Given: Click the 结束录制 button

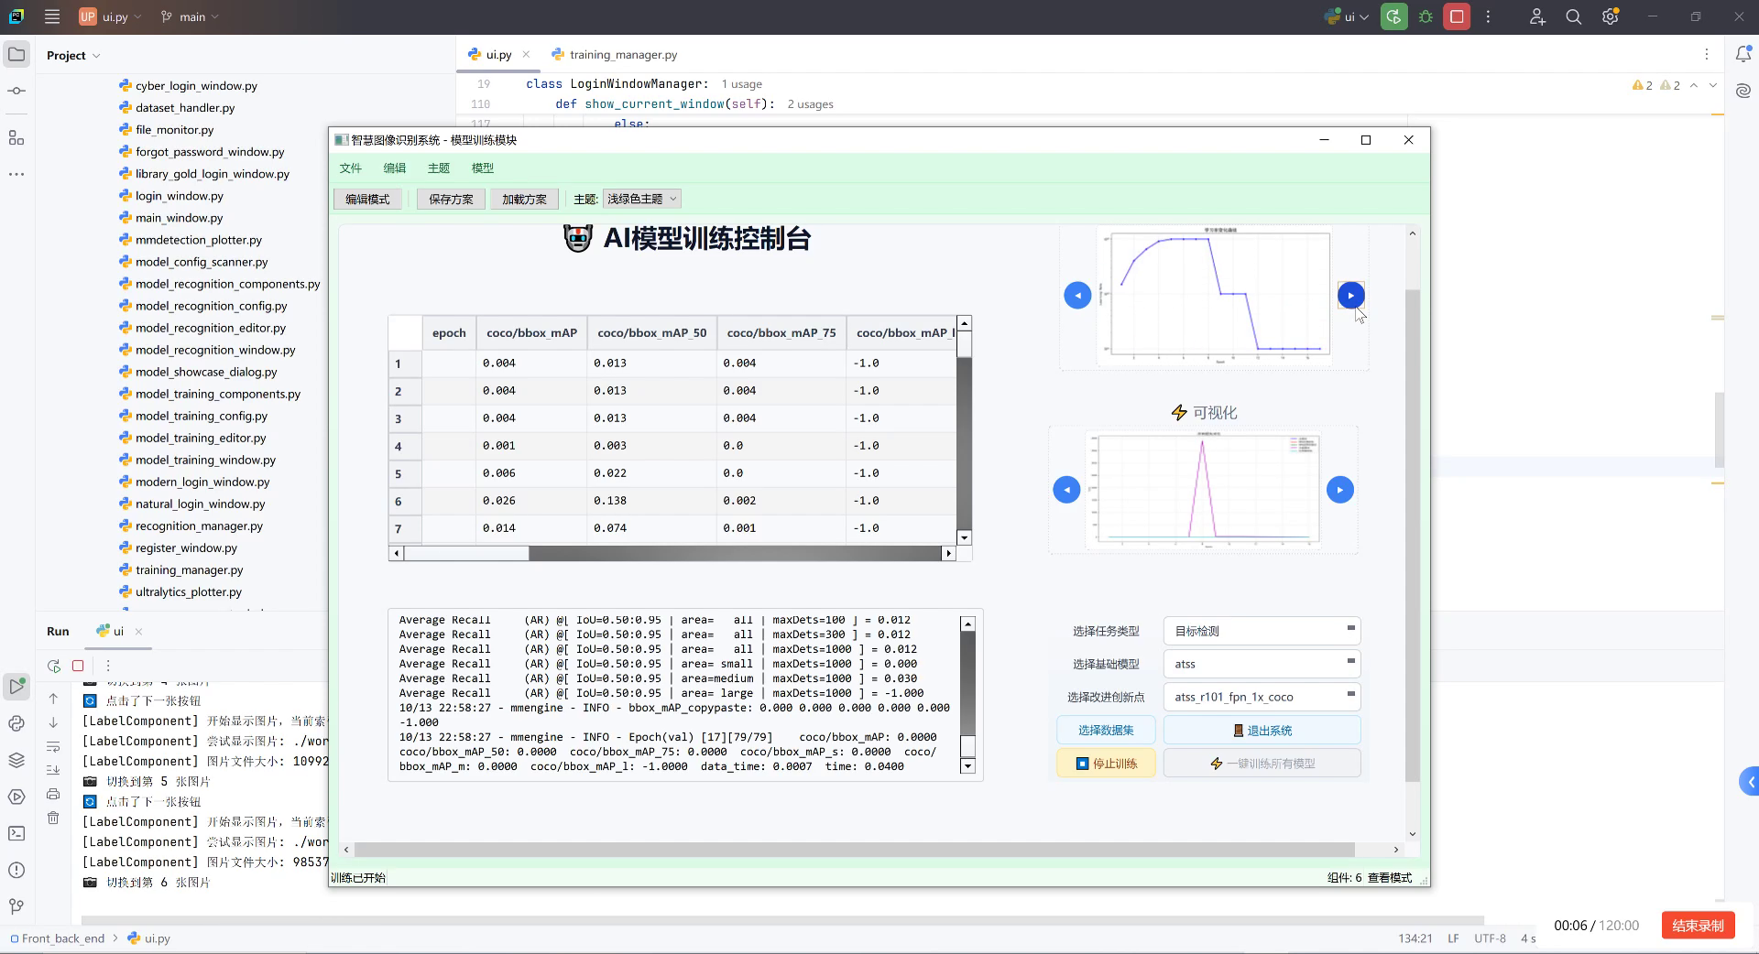Looking at the screenshot, I should coord(1698,926).
